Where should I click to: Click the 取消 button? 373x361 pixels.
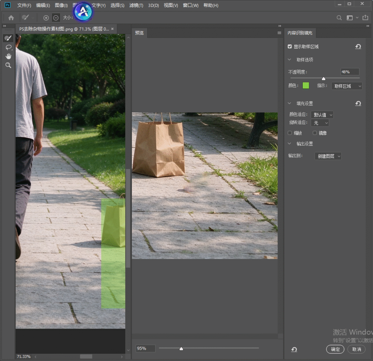(x=356, y=349)
